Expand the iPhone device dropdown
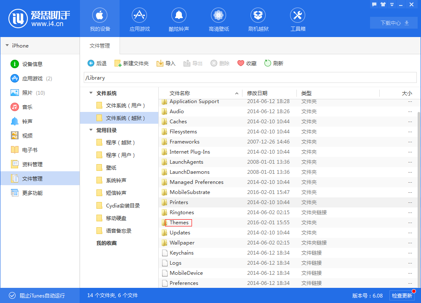The image size is (421, 303). pos(7,45)
